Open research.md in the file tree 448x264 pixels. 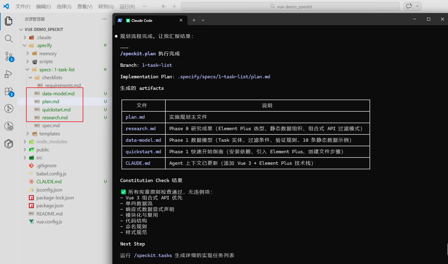(55, 118)
